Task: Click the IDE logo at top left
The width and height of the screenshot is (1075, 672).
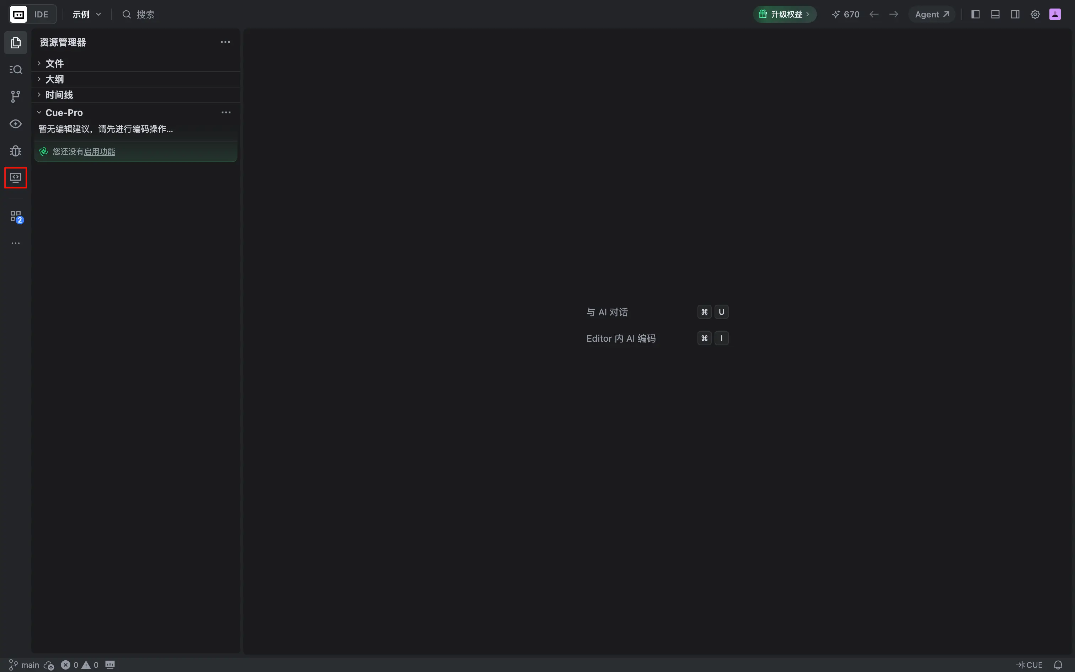Action: tap(18, 14)
